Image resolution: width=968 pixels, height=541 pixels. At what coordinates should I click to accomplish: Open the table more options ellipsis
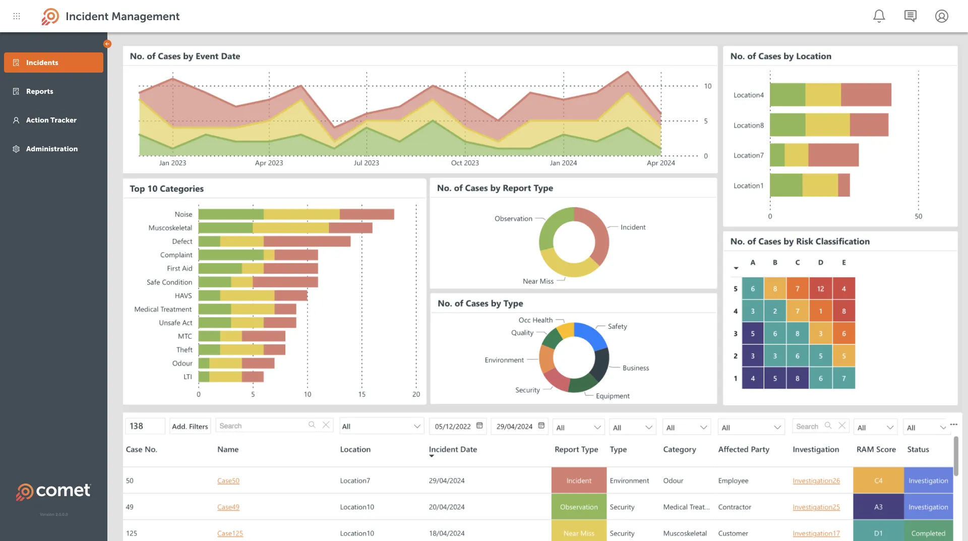click(x=953, y=425)
